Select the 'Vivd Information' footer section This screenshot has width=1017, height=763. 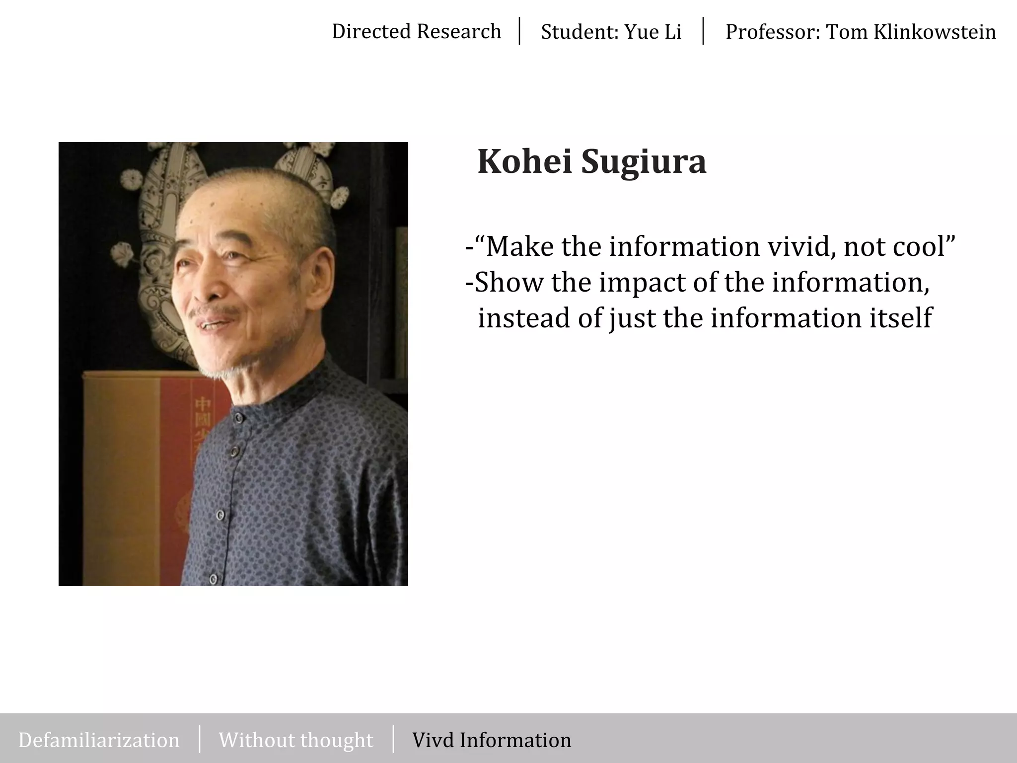pos(492,740)
